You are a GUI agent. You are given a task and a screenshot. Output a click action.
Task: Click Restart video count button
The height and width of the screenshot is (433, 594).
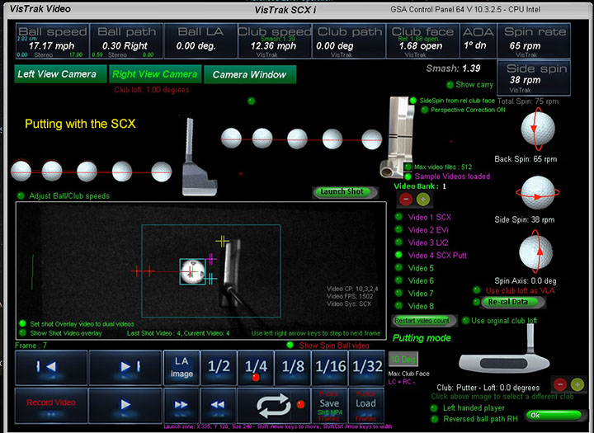tap(423, 321)
